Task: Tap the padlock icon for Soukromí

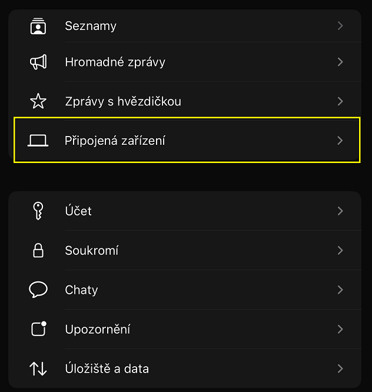Action: pos(38,250)
